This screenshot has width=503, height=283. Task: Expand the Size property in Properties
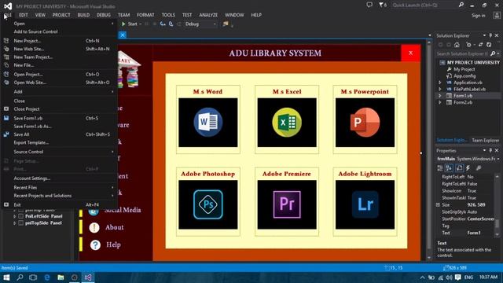[438, 205]
